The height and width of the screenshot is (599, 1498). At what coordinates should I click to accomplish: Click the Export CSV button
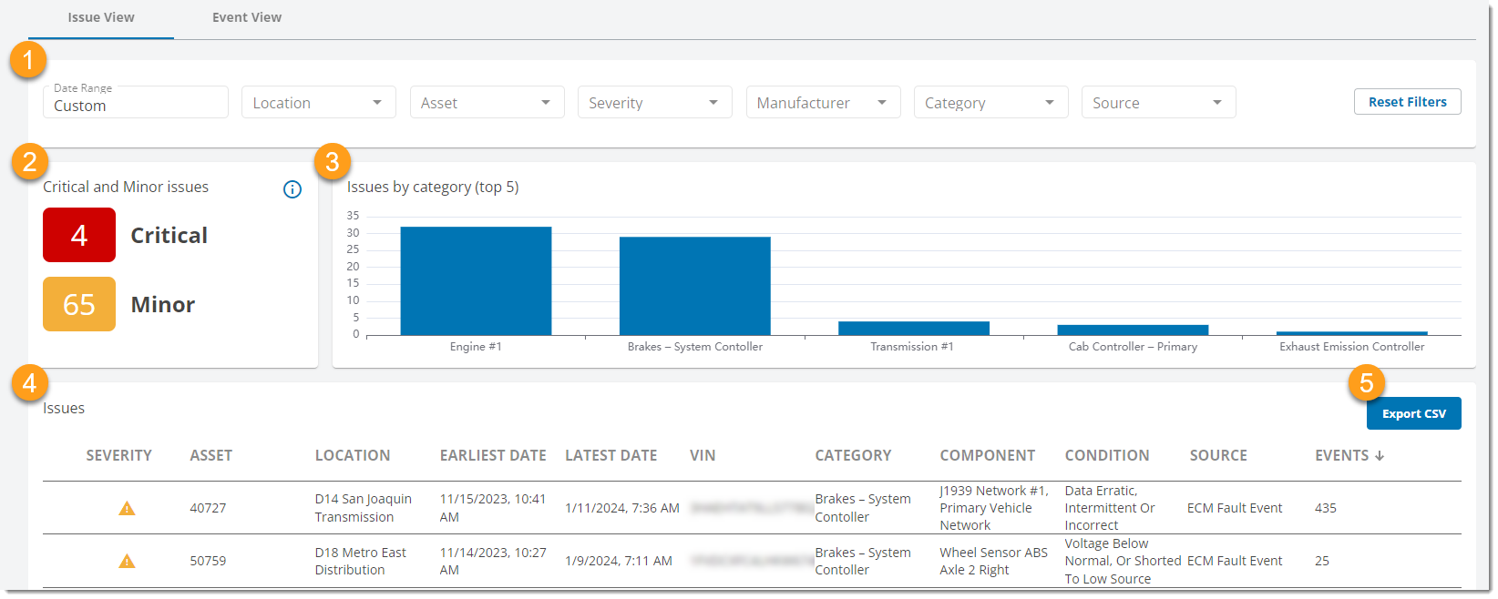(1413, 413)
